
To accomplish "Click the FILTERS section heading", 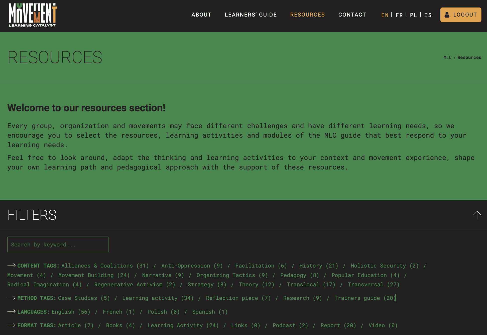I will click(32, 215).
